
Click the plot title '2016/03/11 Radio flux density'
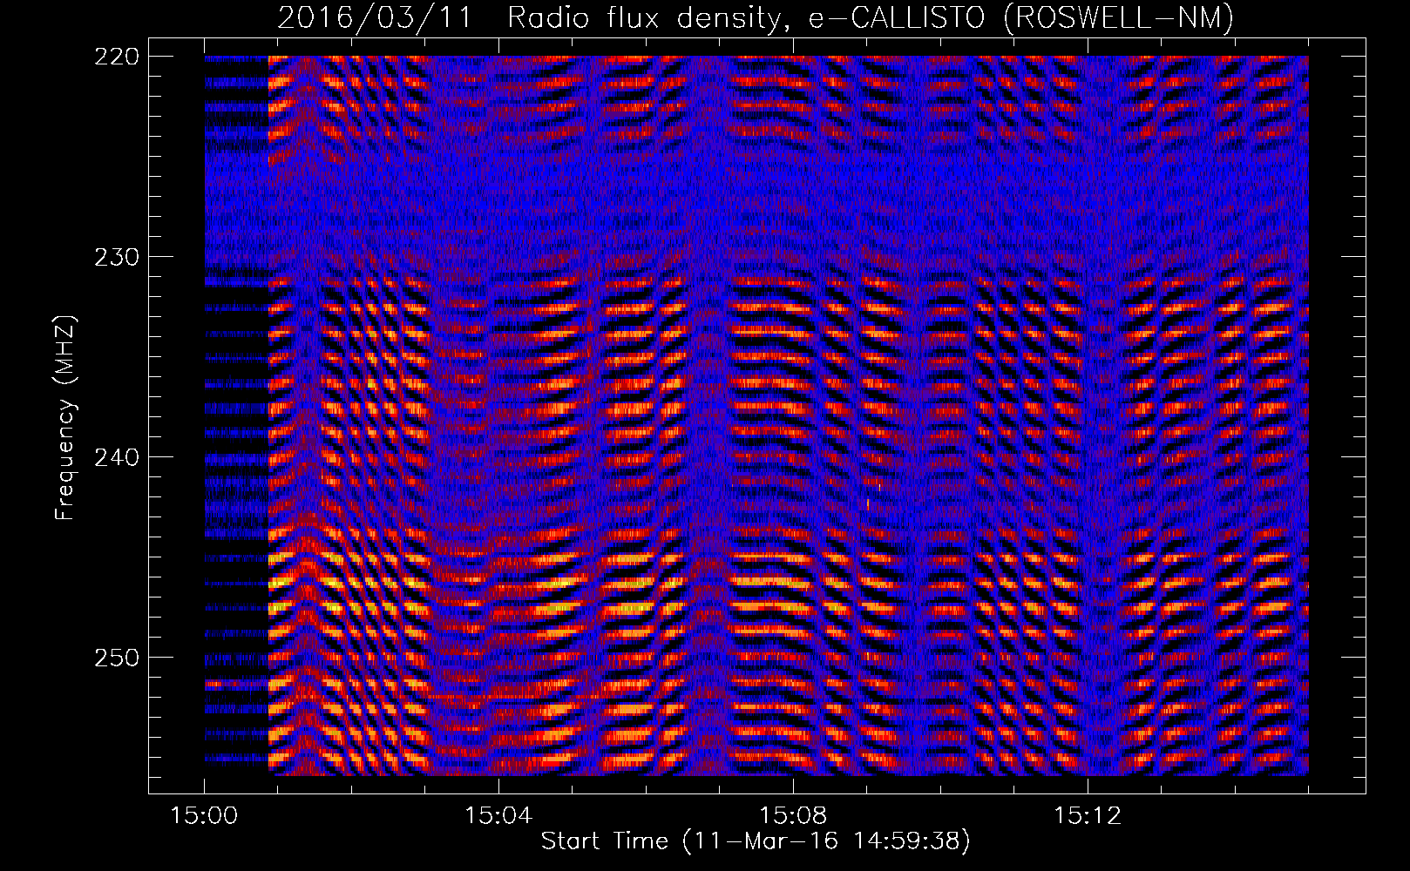tap(755, 17)
